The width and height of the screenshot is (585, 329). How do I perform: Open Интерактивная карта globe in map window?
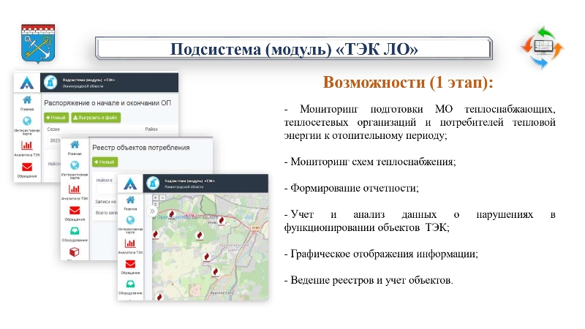click(130, 221)
